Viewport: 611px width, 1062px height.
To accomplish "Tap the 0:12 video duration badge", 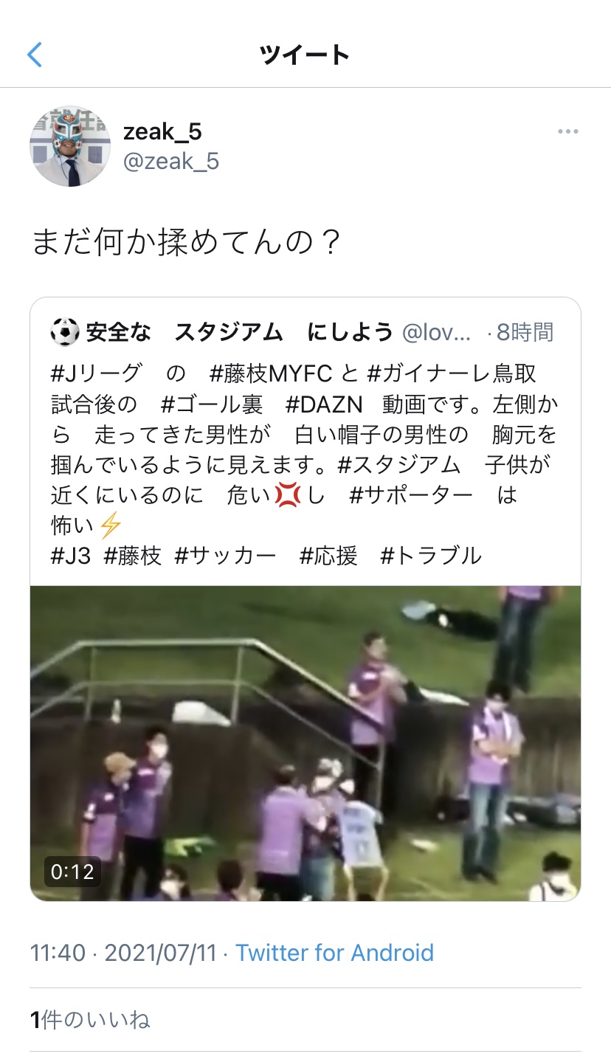I will pos(72,872).
